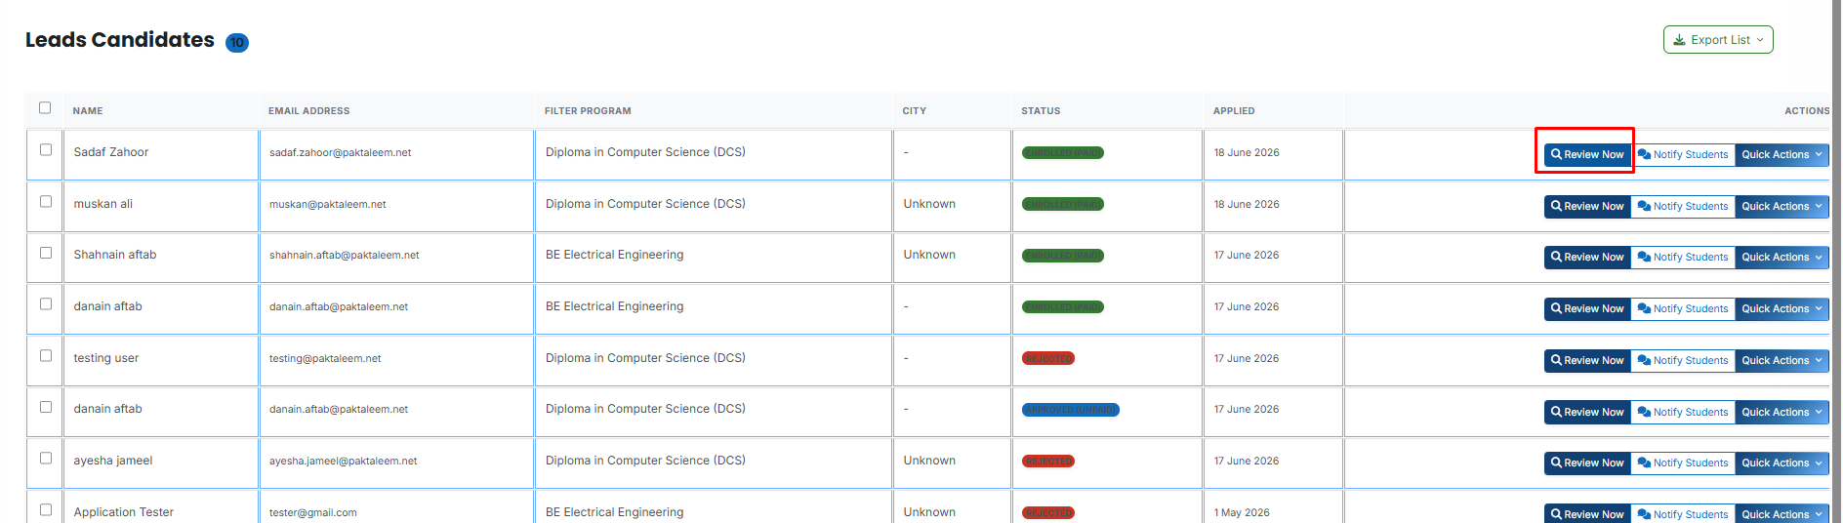
Task: Click the name Sadaf Zahoor
Action: (111, 152)
